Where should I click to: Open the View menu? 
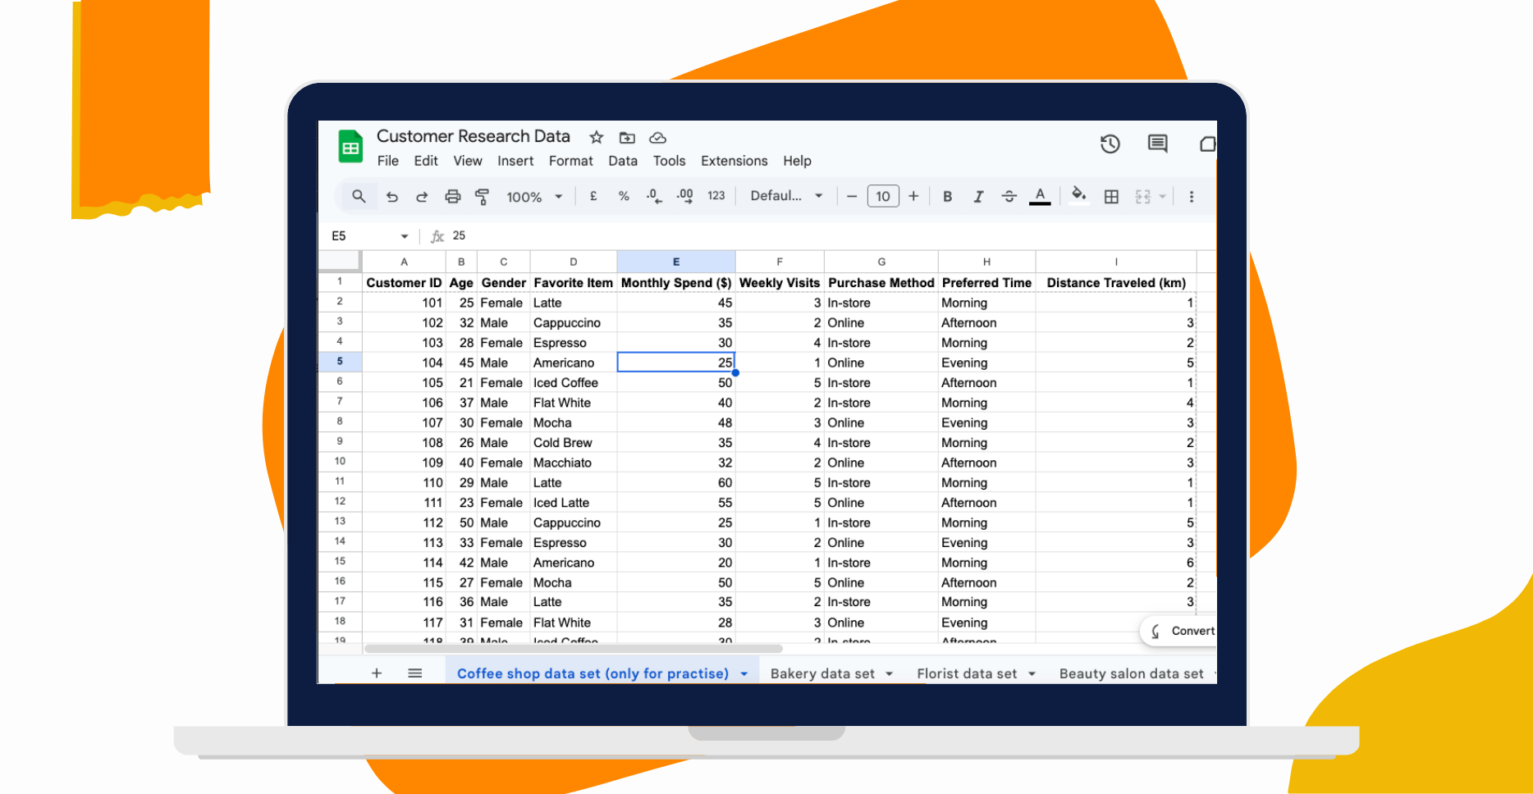468,161
